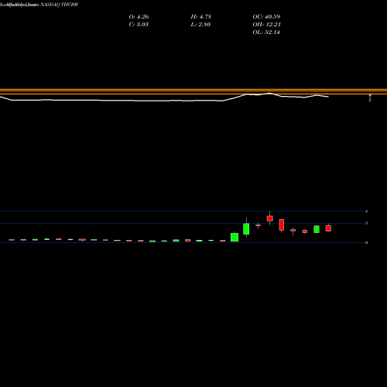Image resolution: width=387 pixels, height=387 pixels.
Task: Click the large green candle before the spike
Action: pos(235,237)
